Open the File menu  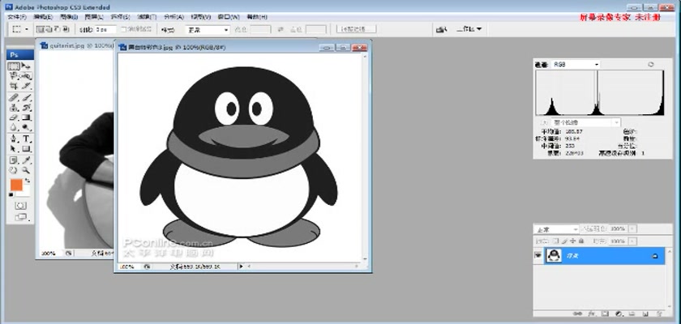(x=17, y=17)
